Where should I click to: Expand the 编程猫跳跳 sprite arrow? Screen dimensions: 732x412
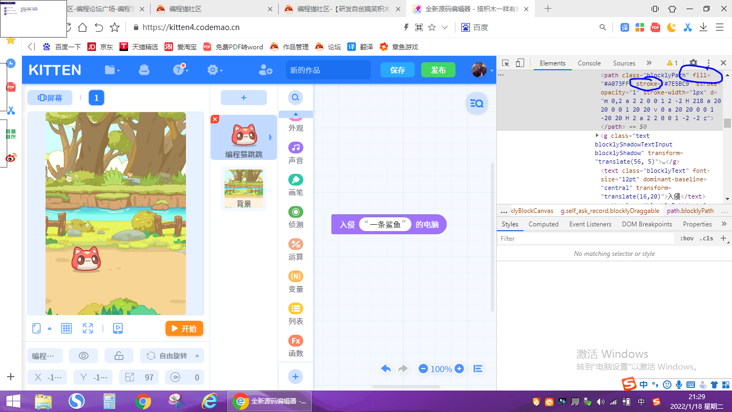[x=271, y=137]
